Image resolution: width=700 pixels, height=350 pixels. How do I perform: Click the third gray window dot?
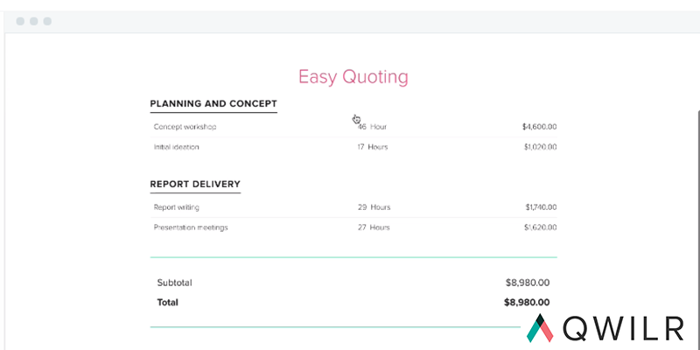click(x=47, y=21)
